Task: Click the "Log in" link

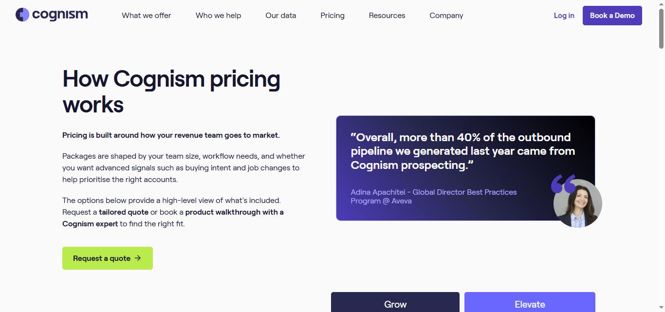Action: pos(564,15)
